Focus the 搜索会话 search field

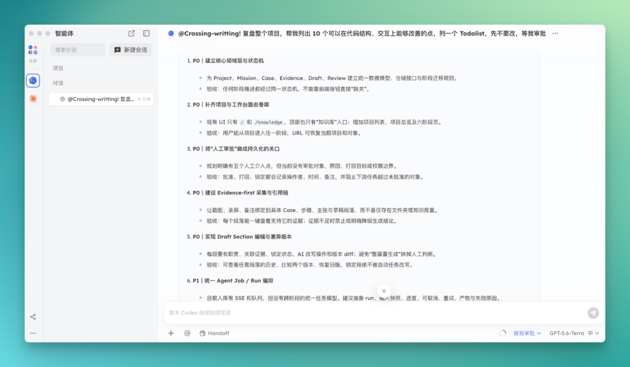(78, 50)
